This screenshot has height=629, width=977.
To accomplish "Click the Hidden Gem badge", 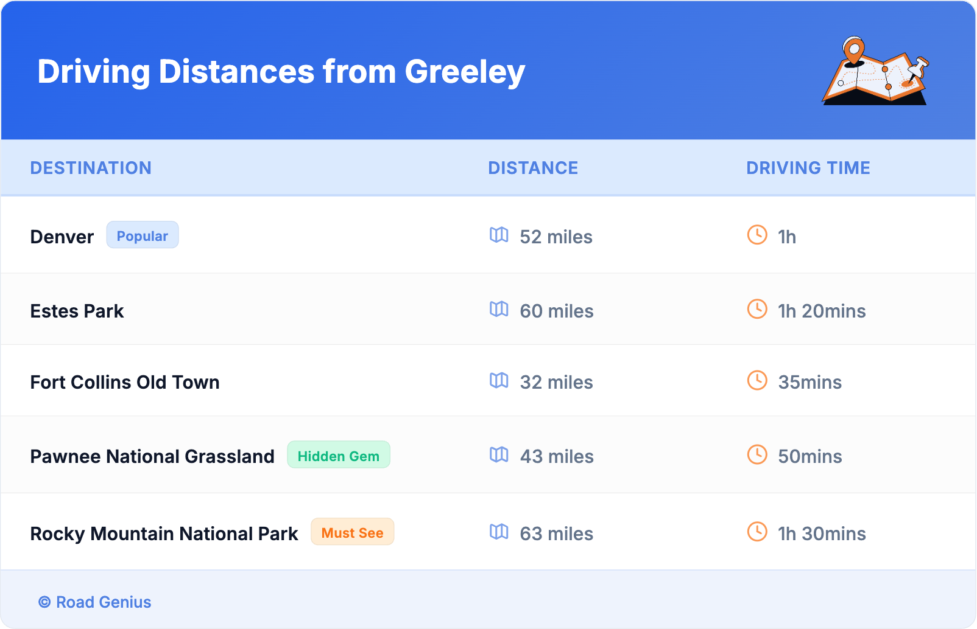I will tap(338, 456).
